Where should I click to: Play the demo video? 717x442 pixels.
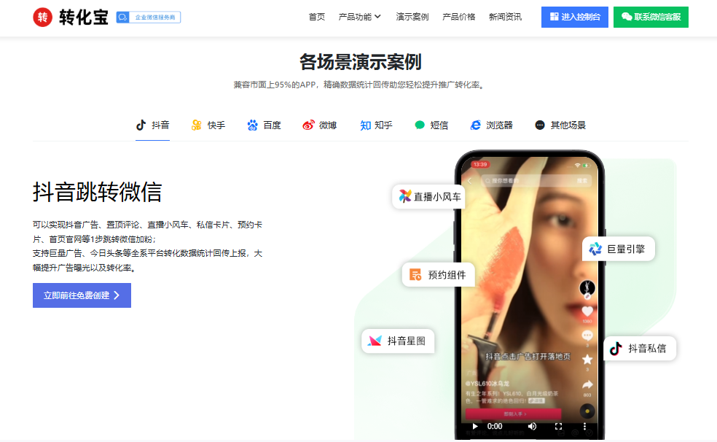tap(475, 426)
